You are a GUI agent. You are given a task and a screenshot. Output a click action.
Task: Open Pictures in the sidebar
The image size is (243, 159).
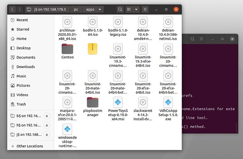point(31,85)
